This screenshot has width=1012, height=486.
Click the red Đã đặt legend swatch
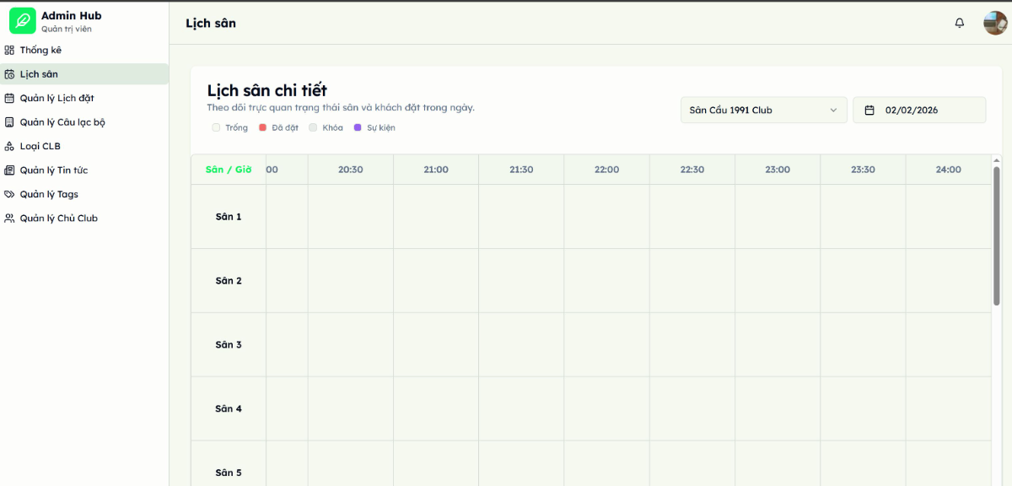[262, 127]
